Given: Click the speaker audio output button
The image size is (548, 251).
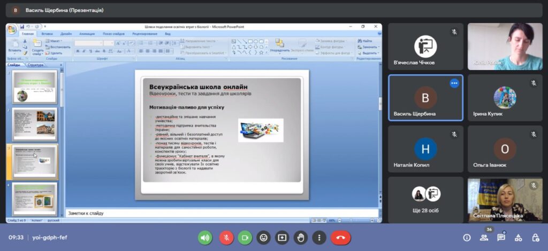Looking at the screenshot, I should [205, 238].
